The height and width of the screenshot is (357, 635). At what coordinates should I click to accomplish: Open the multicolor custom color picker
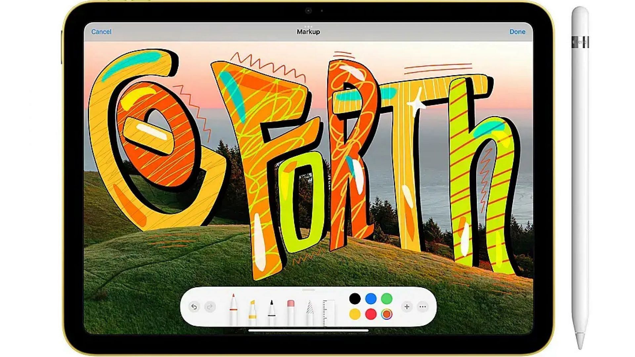click(x=387, y=314)
